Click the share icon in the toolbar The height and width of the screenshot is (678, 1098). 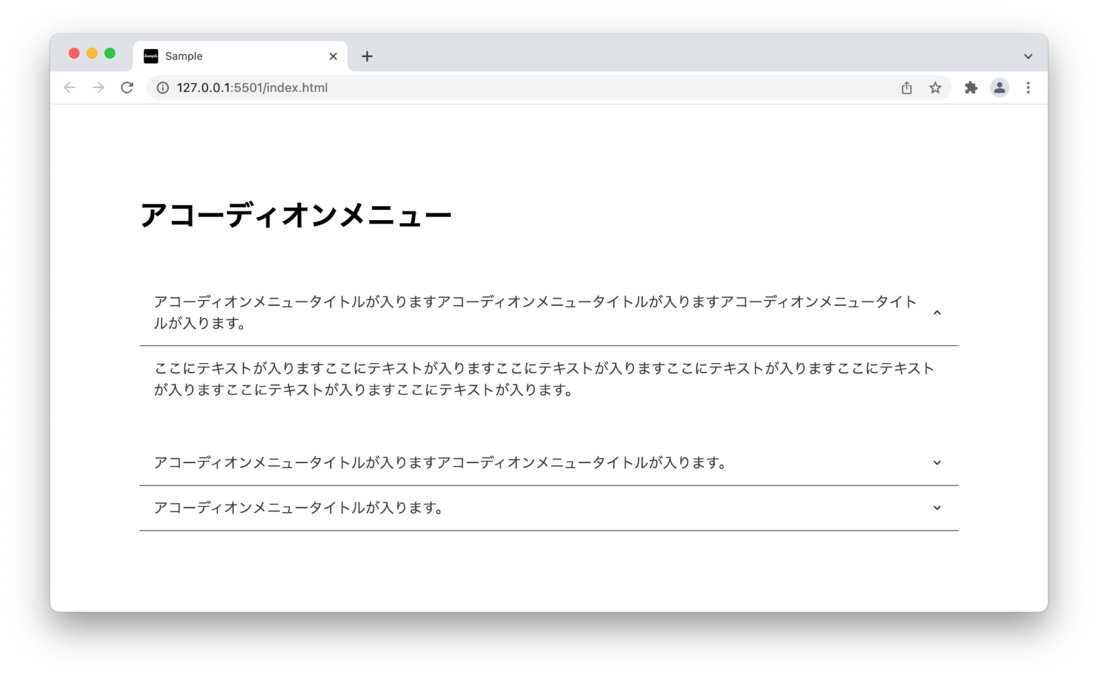click(906, 87)
